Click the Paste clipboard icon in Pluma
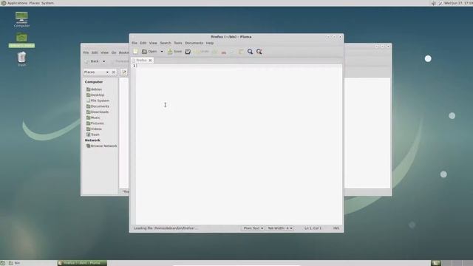The image size is (473, 266). pos(241,52)
